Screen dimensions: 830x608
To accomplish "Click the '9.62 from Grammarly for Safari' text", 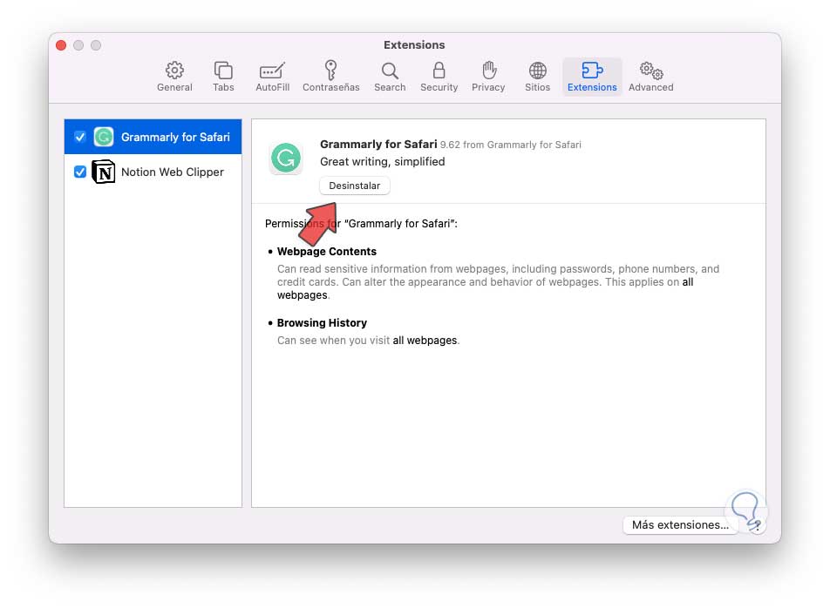I will click(510, 145).
